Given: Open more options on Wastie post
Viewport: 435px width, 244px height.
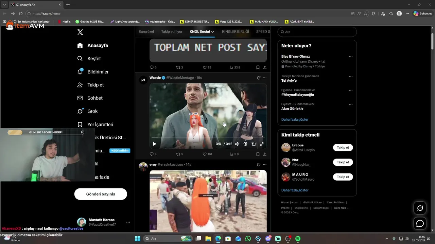Looking at the screenshot, I should point(265,78).
